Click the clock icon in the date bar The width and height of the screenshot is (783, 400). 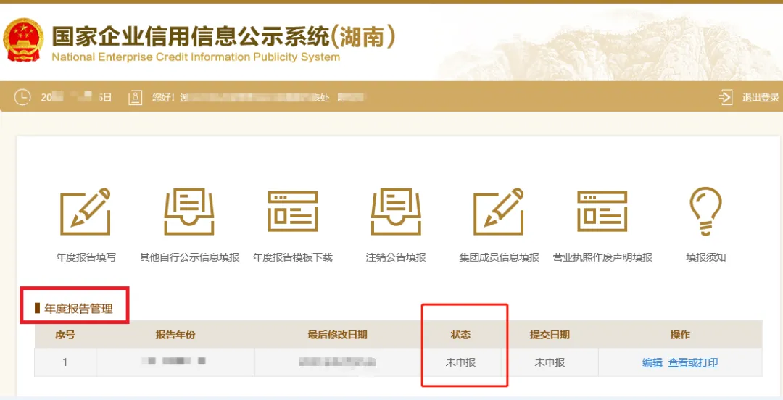[22, 97]
